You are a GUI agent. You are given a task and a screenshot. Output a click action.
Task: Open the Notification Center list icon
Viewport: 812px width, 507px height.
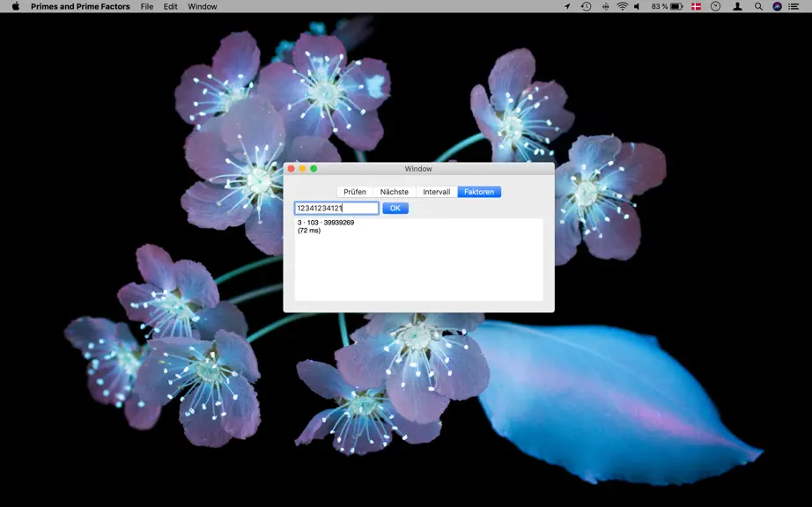click(x=794, y=6)
